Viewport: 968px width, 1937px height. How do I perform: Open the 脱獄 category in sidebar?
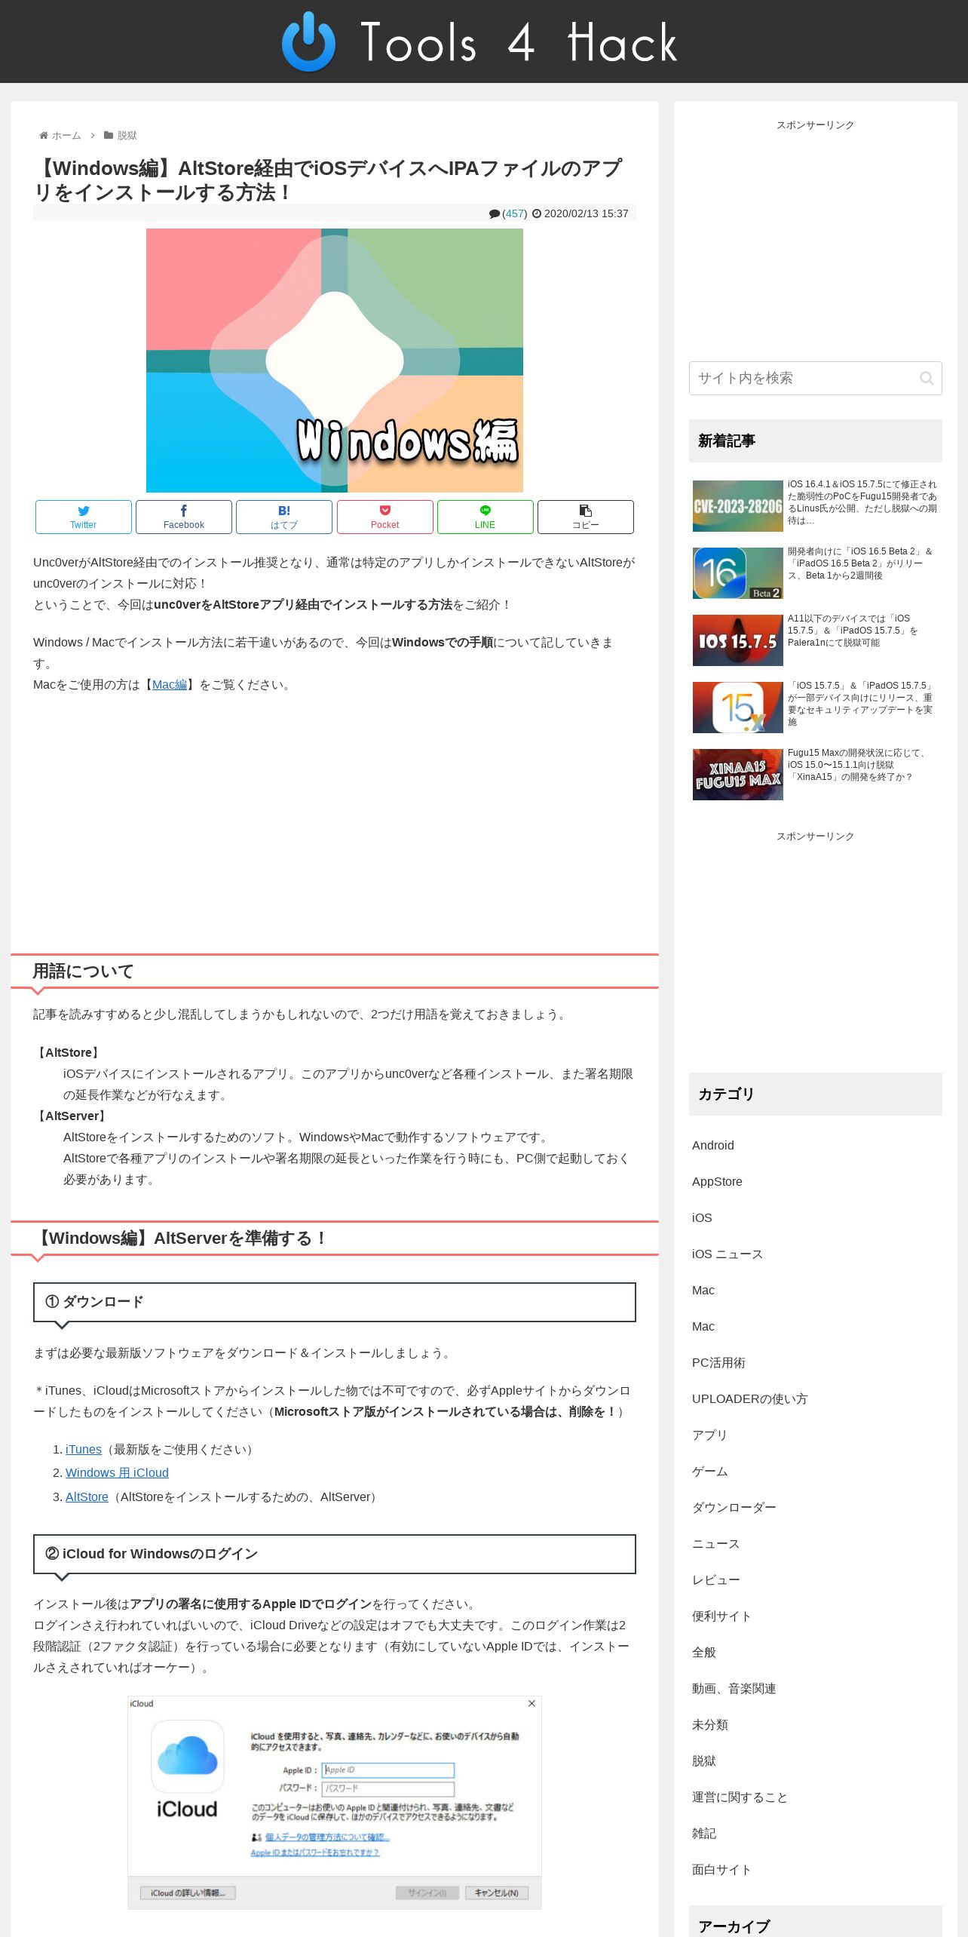tap(704, 1760)
